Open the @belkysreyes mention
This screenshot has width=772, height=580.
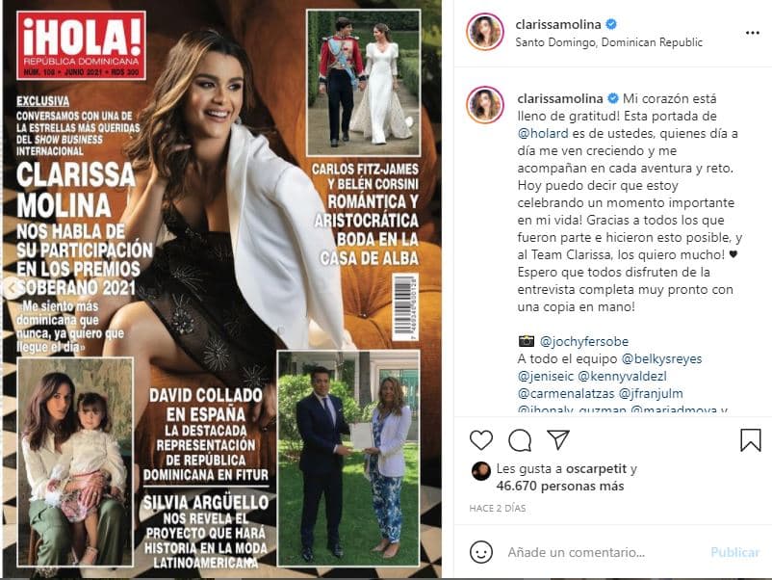point(661,358)
